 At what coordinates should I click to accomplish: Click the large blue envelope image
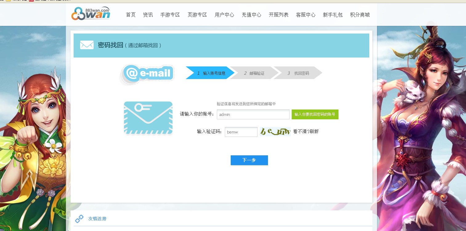click(x=148, y=118)
